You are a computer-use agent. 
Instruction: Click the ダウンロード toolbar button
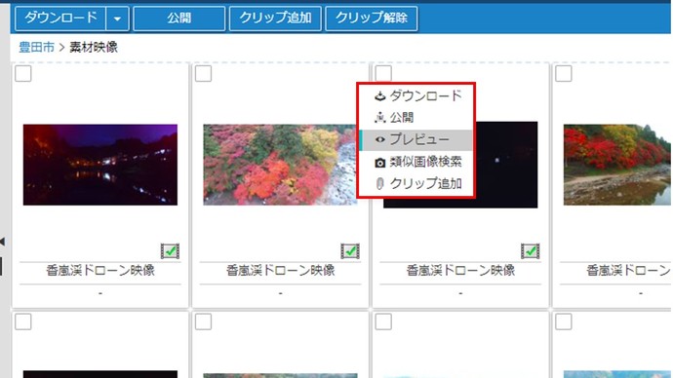[x=60, y=19]
